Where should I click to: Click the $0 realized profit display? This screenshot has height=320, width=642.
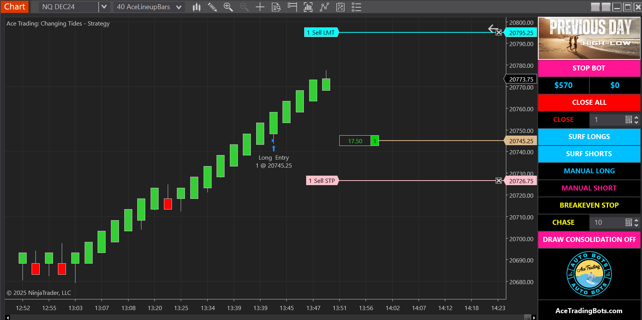(615, 85)
